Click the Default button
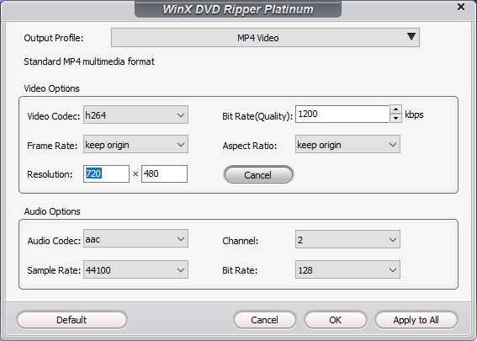The width and height of the screenshot is (477, 341). (72, 320)
